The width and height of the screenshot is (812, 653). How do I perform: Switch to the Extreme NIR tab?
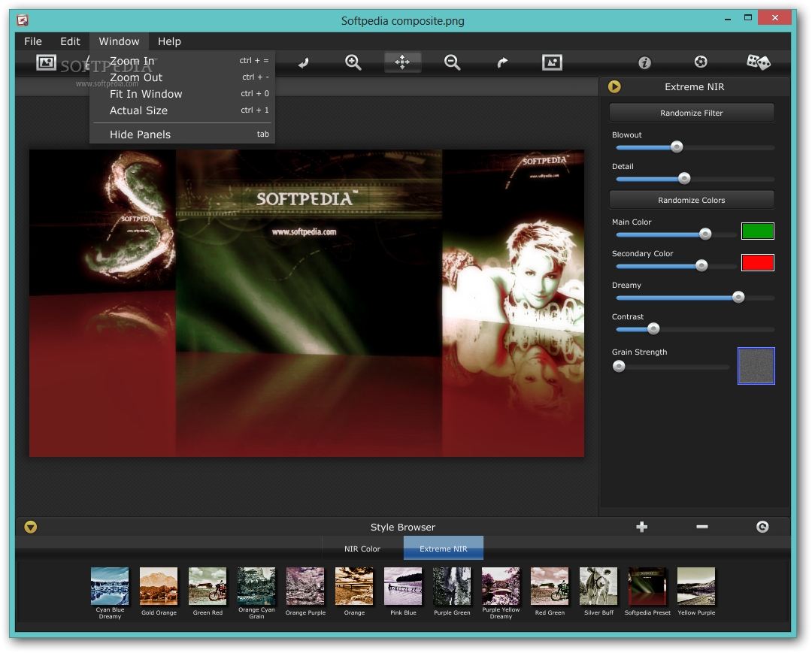444,549
